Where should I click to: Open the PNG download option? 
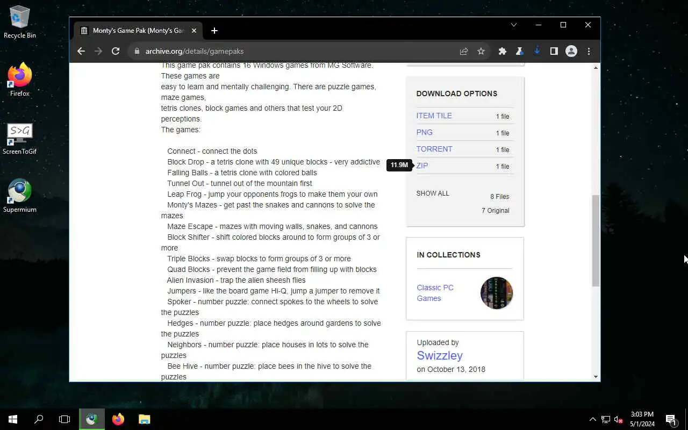424,132
